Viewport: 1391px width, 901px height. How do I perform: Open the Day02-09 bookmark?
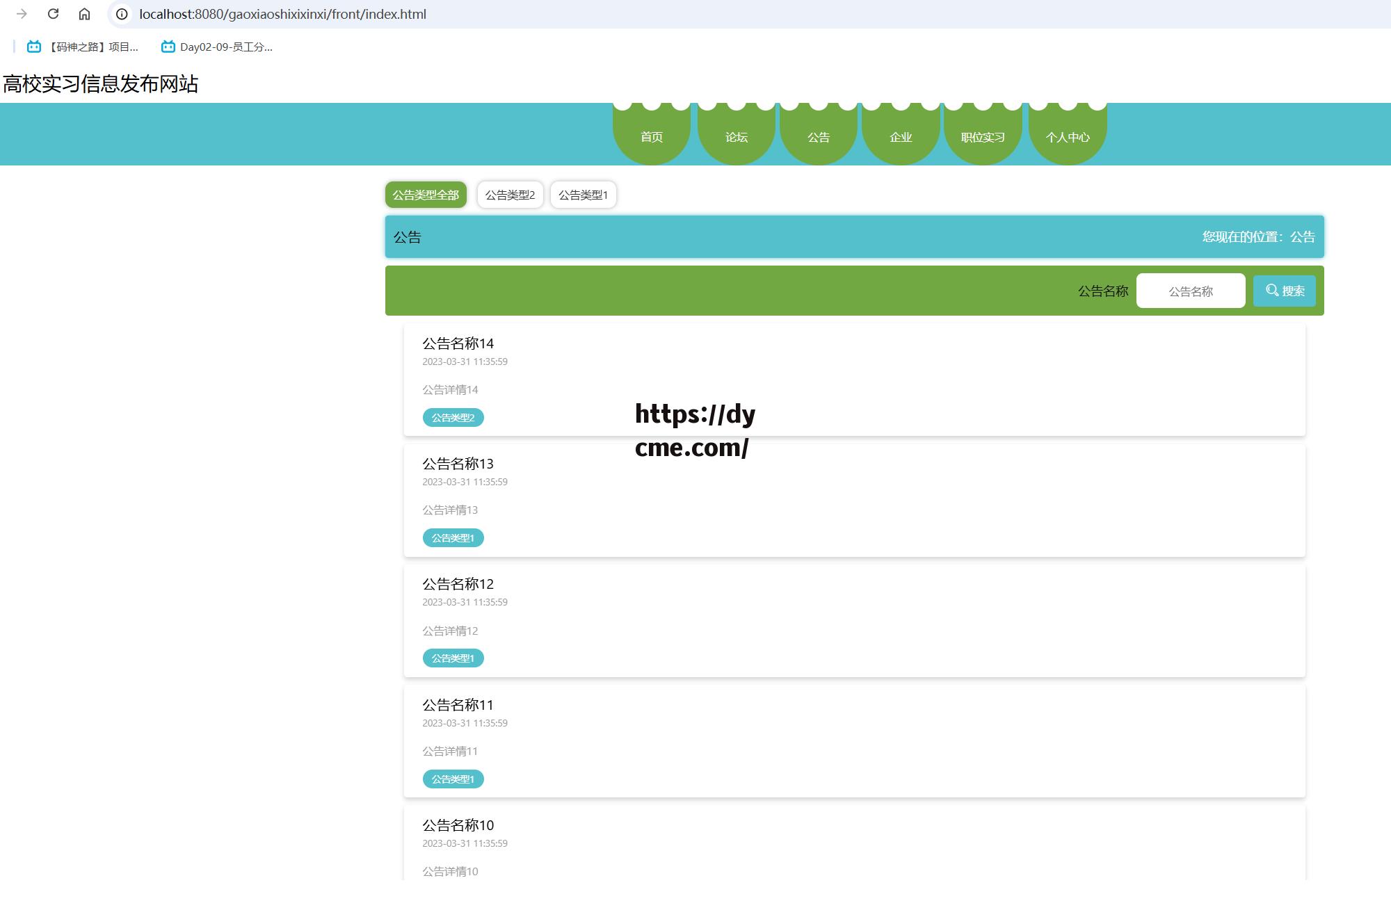[x=217, y=47]
